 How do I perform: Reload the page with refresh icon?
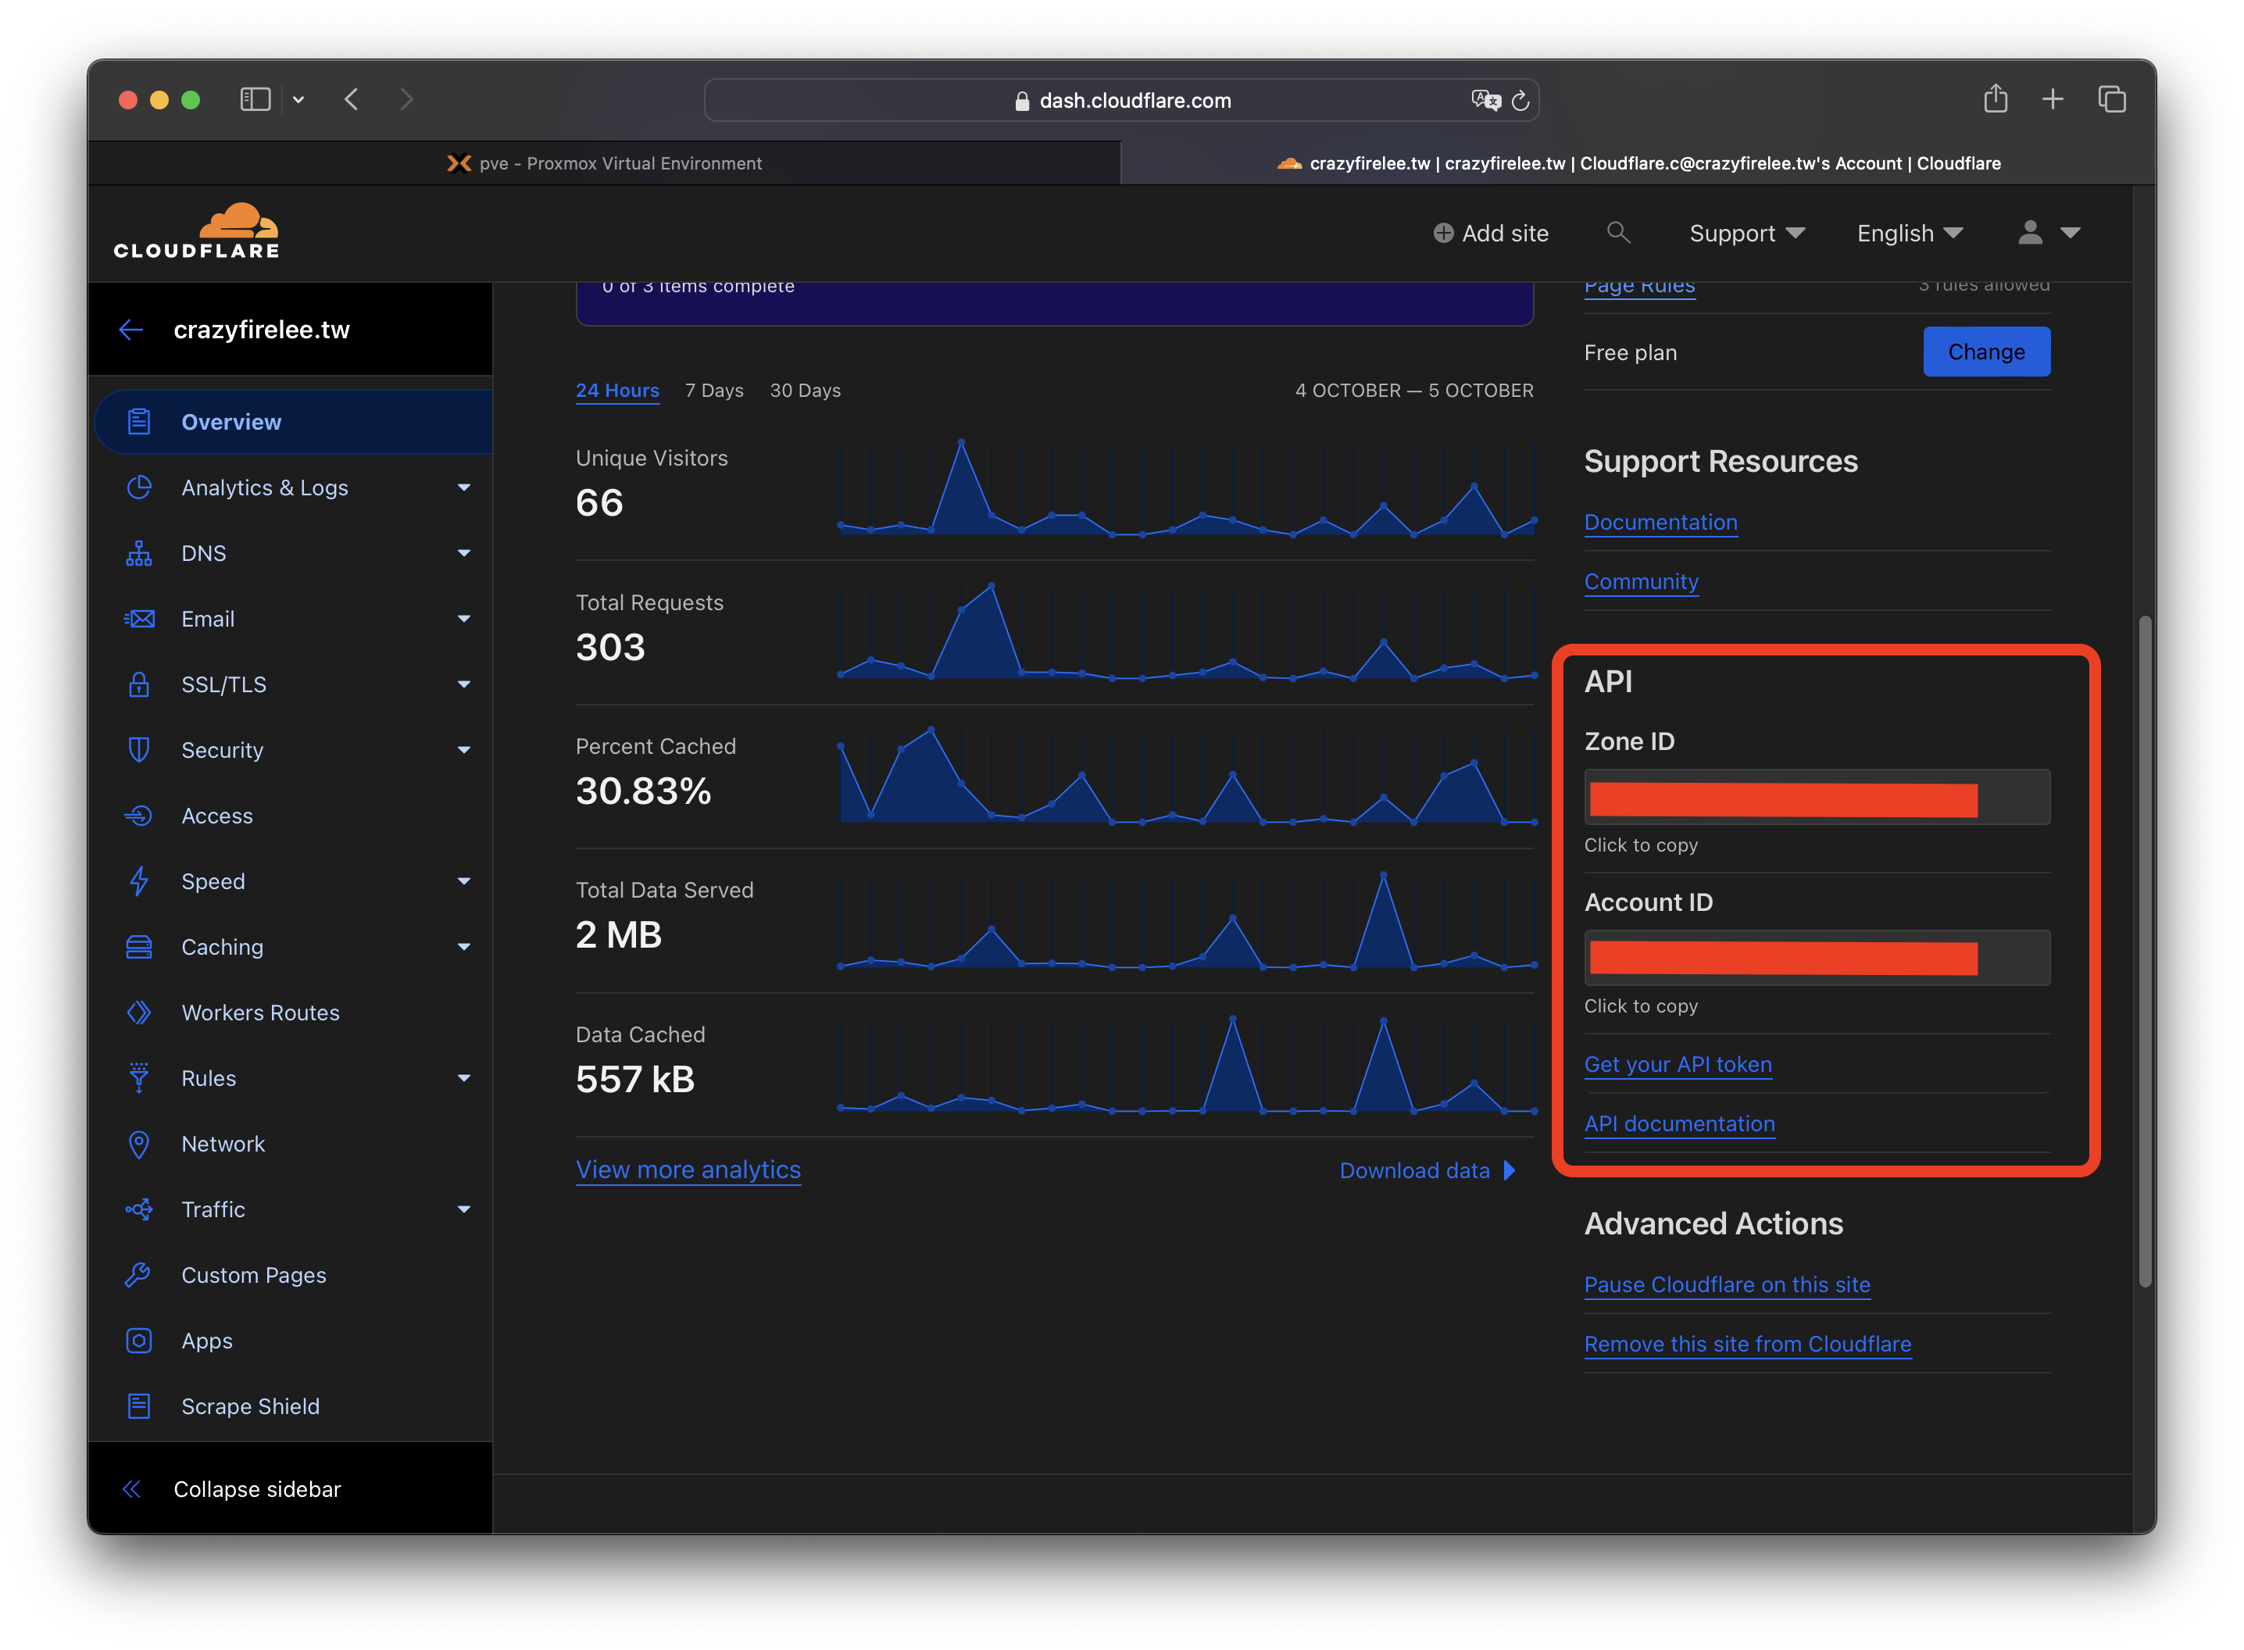(x=1520, y=100)
